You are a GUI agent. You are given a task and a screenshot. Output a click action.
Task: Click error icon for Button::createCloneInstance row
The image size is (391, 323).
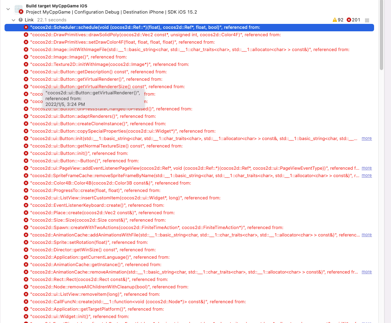26,124
